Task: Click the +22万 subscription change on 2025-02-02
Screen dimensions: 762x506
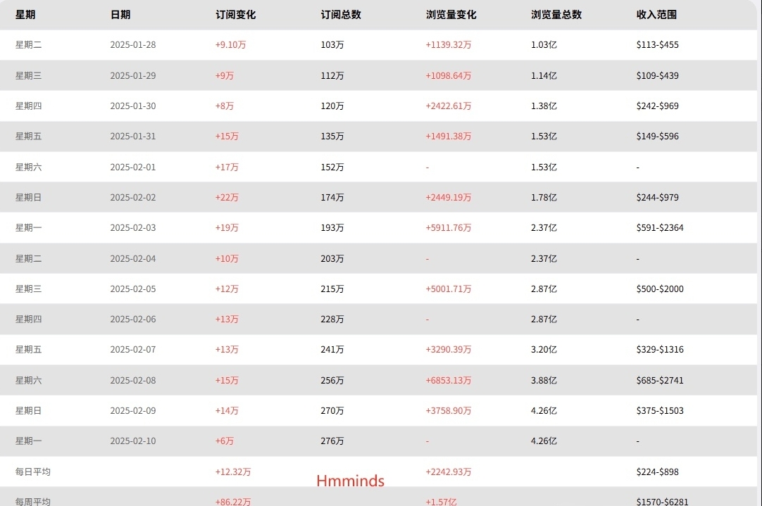Action: (x=227, y=197)
